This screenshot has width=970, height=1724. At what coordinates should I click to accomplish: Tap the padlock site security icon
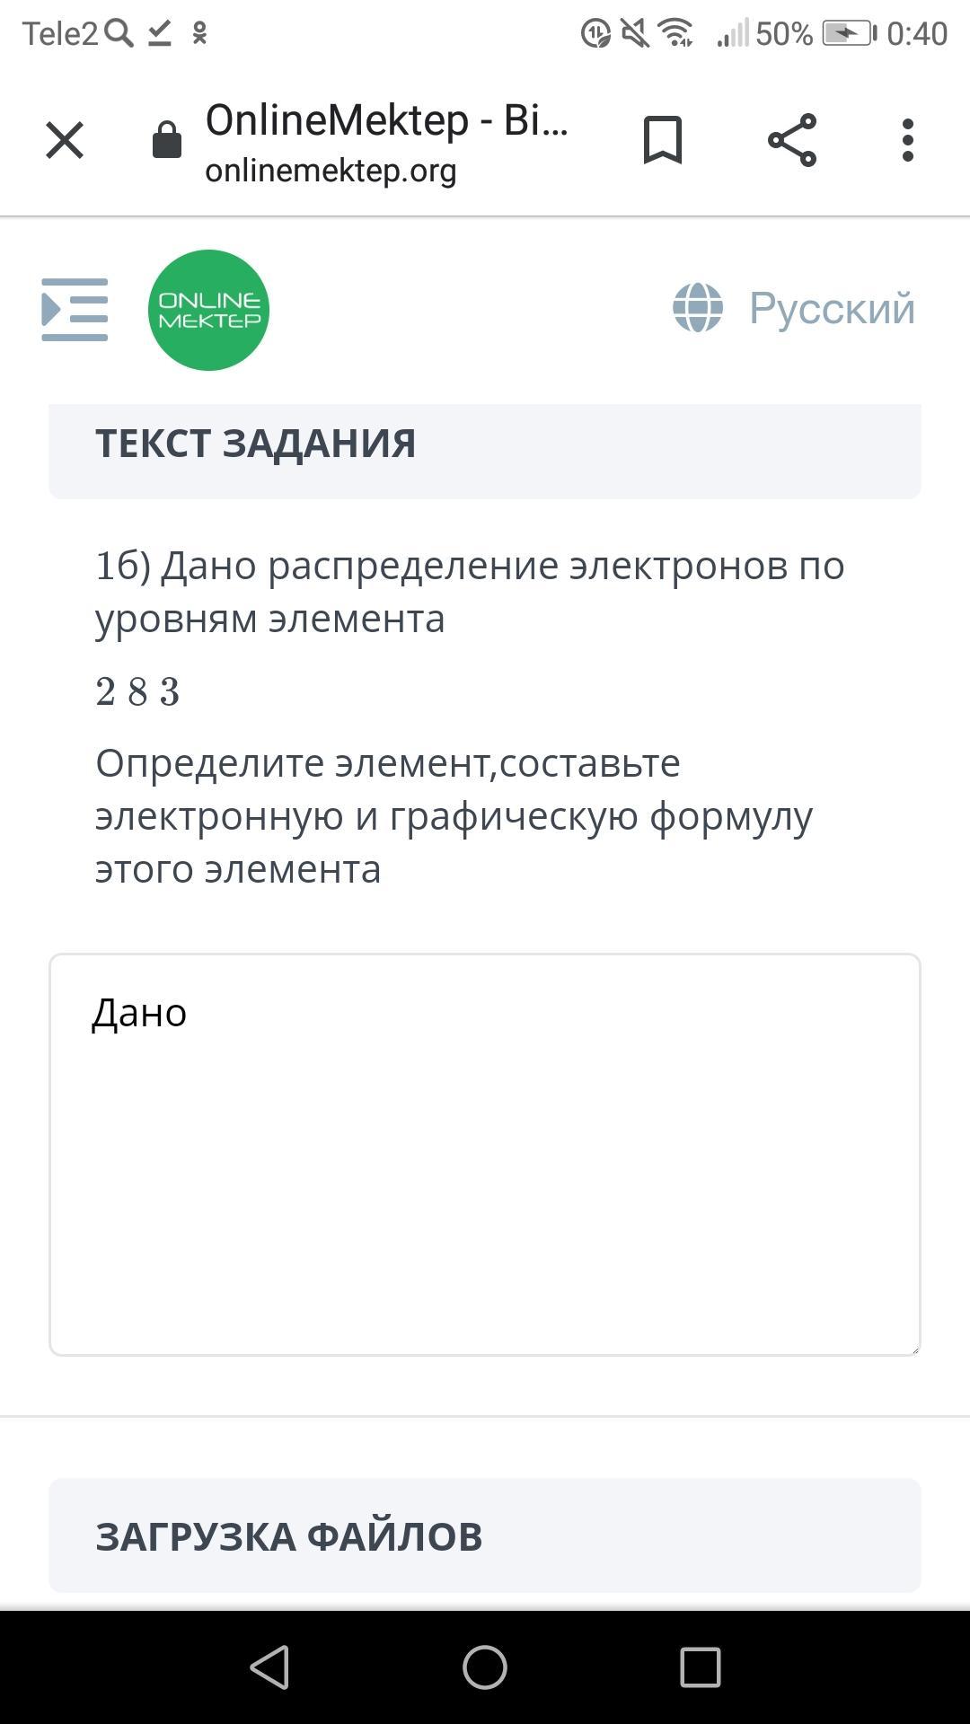click(x=167, y=139)
